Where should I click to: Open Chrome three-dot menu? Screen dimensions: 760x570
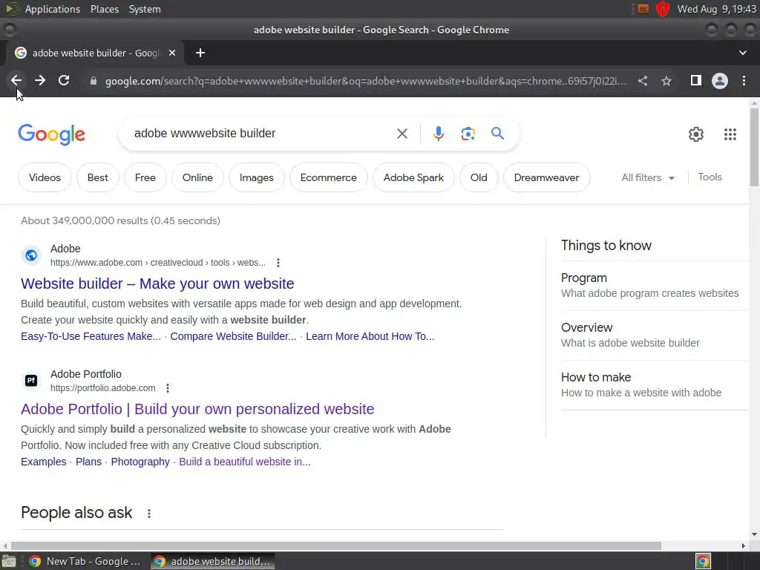tap(744, 80)
